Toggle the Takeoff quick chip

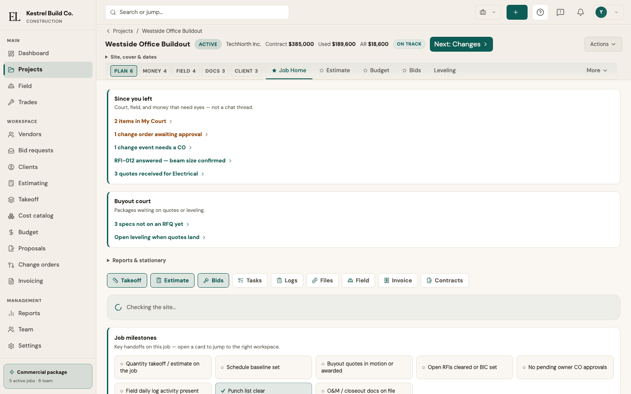tap(127, 281)
